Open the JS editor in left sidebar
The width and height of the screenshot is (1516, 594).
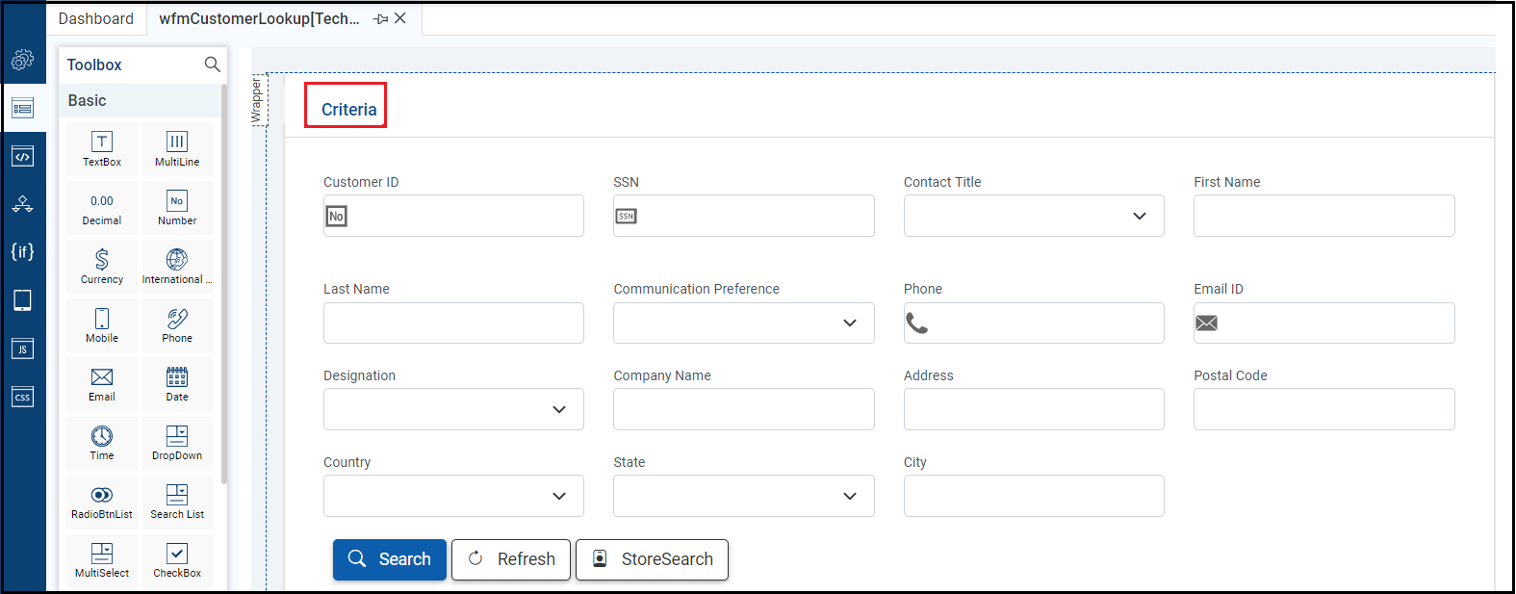pos(23,349)
